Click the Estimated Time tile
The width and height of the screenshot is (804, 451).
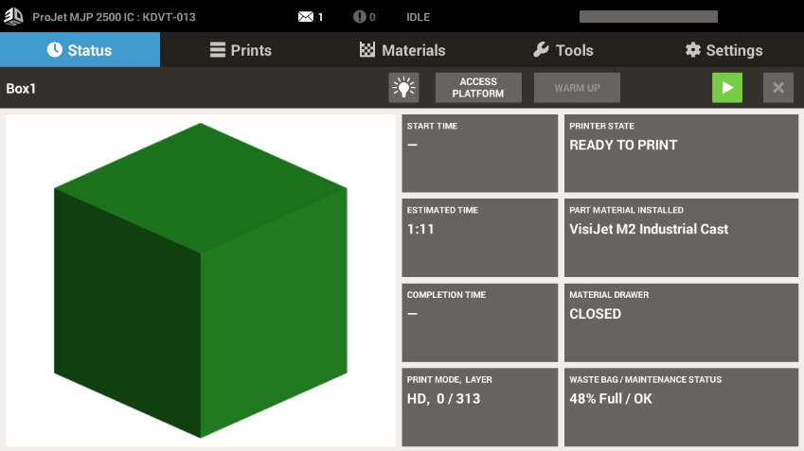click(x=479, y=237)
